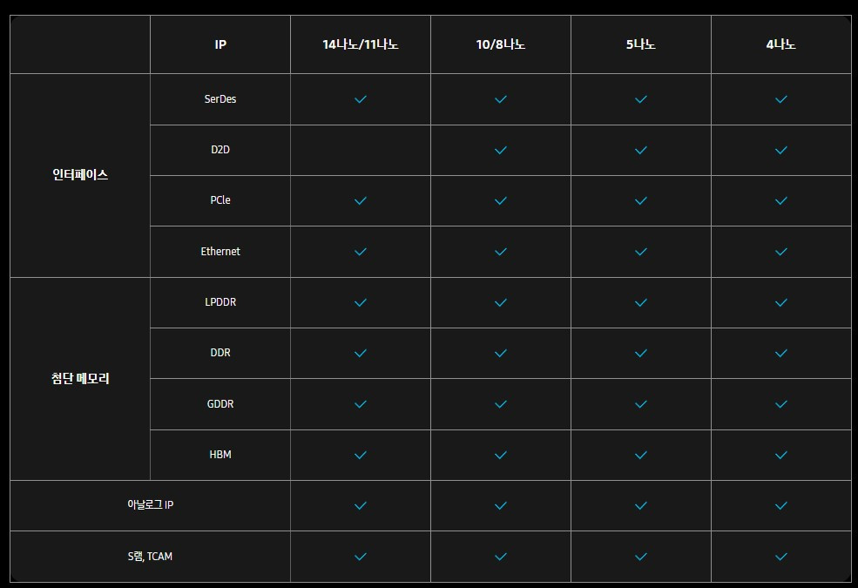The width and height of the screenshot is (858, 588).
Task: Select the 10/8나노 column header
Action: [x=501, y=44]
